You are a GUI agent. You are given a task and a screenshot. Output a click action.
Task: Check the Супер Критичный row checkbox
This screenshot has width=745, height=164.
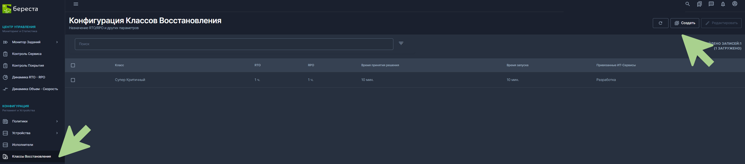coord(73,80)
